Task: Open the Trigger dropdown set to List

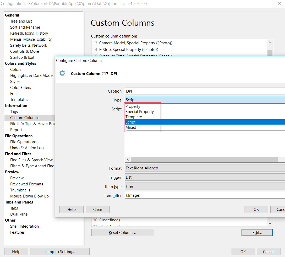Action: tap(204, 177)
